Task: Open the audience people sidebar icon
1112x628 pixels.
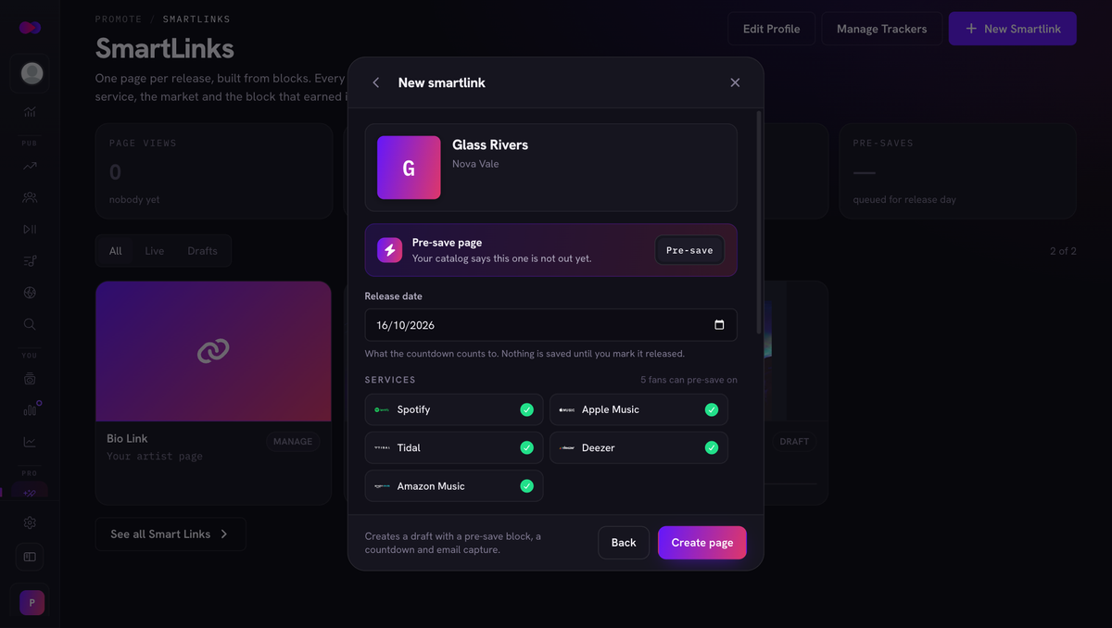Action: coord(30,197)
